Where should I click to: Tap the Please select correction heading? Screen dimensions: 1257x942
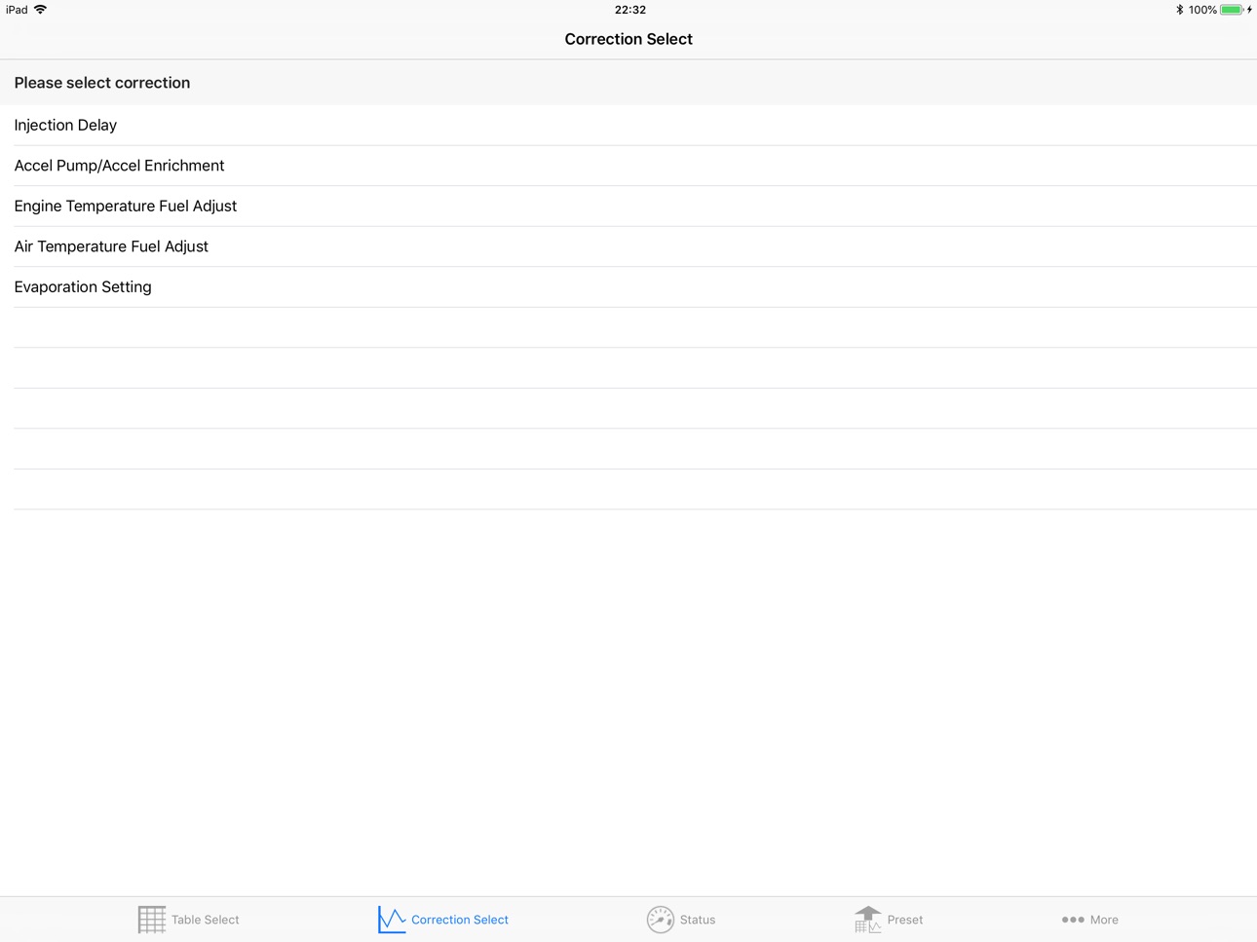[102, 83]
